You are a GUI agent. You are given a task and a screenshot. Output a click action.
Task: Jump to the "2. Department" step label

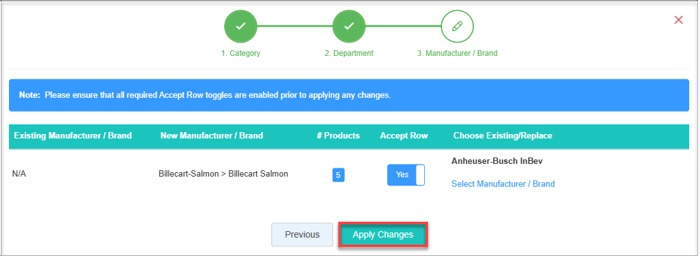pyautogui.click(x=348, y=53)
